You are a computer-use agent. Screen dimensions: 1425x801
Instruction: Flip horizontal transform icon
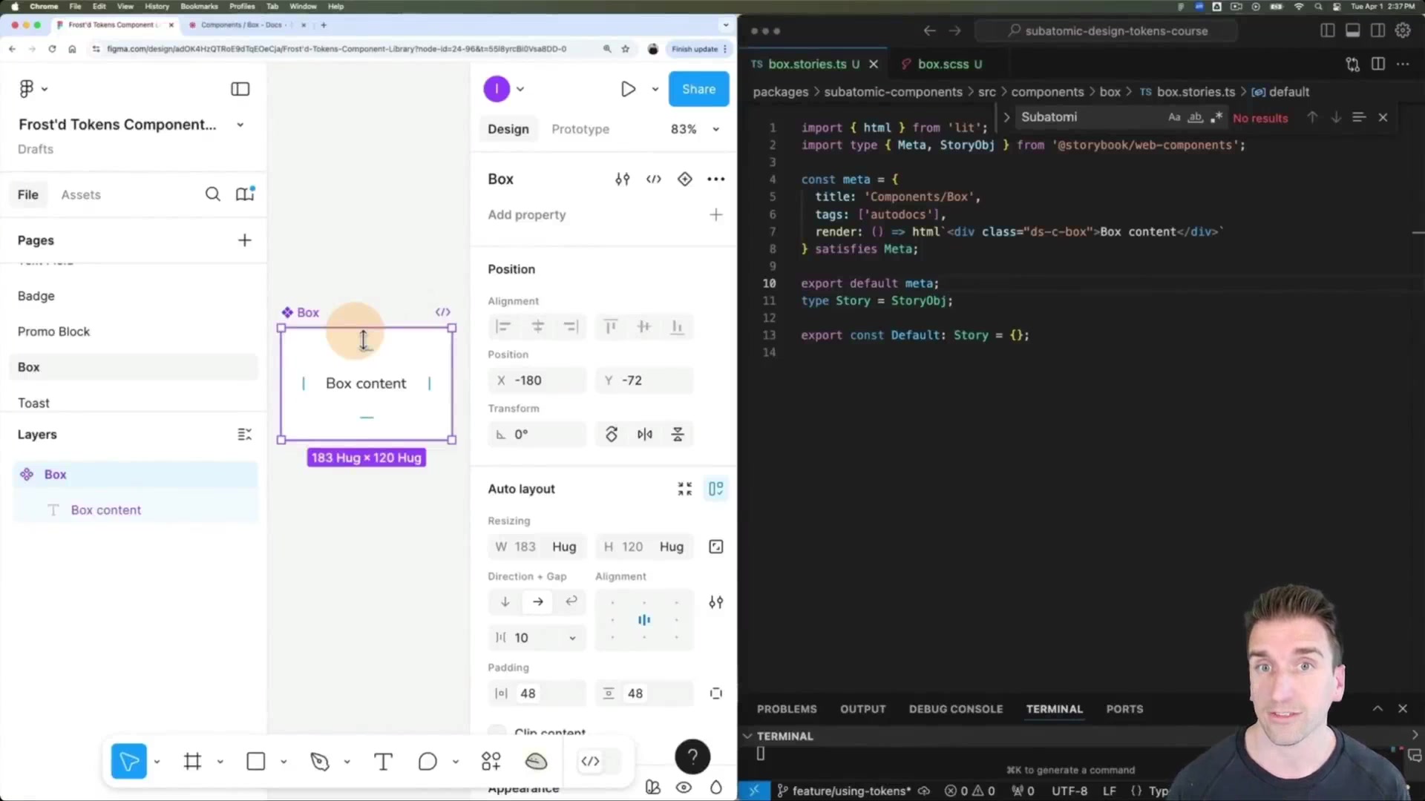point(644,435)
